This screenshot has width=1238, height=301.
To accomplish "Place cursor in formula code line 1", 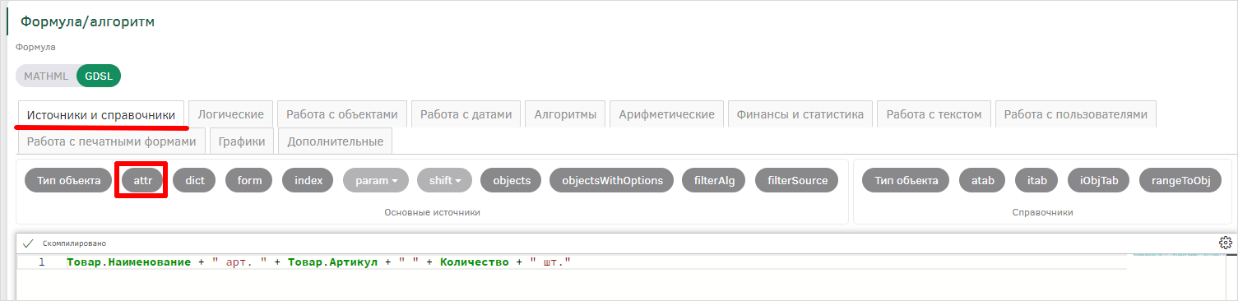I will pos(596,262).
